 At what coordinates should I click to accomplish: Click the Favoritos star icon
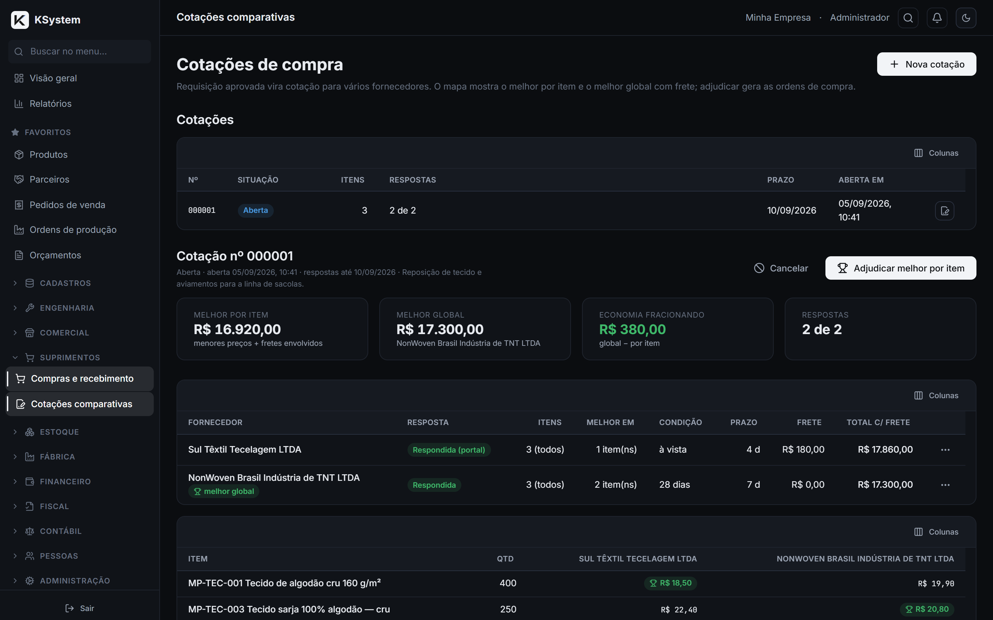[15, 133]
